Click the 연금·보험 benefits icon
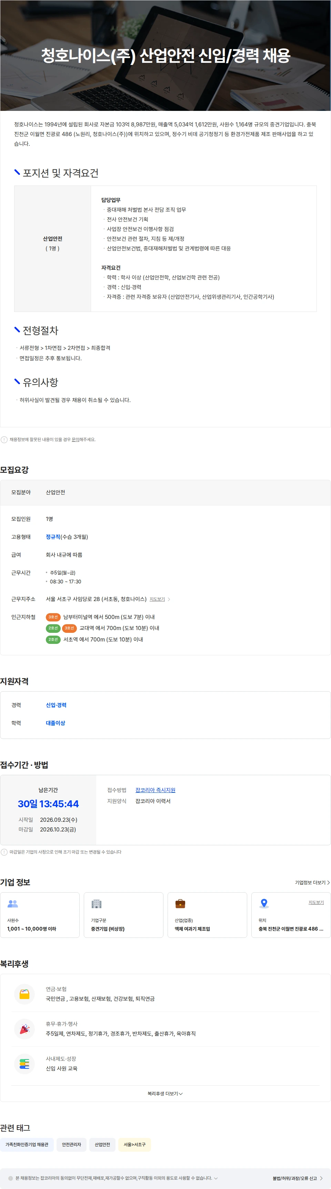 (24, 994)
